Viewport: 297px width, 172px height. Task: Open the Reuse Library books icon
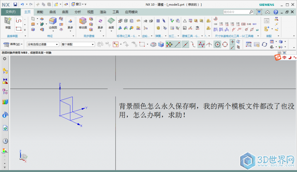5,102
